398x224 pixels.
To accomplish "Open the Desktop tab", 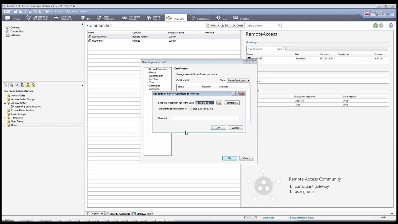I will point(241,18).
